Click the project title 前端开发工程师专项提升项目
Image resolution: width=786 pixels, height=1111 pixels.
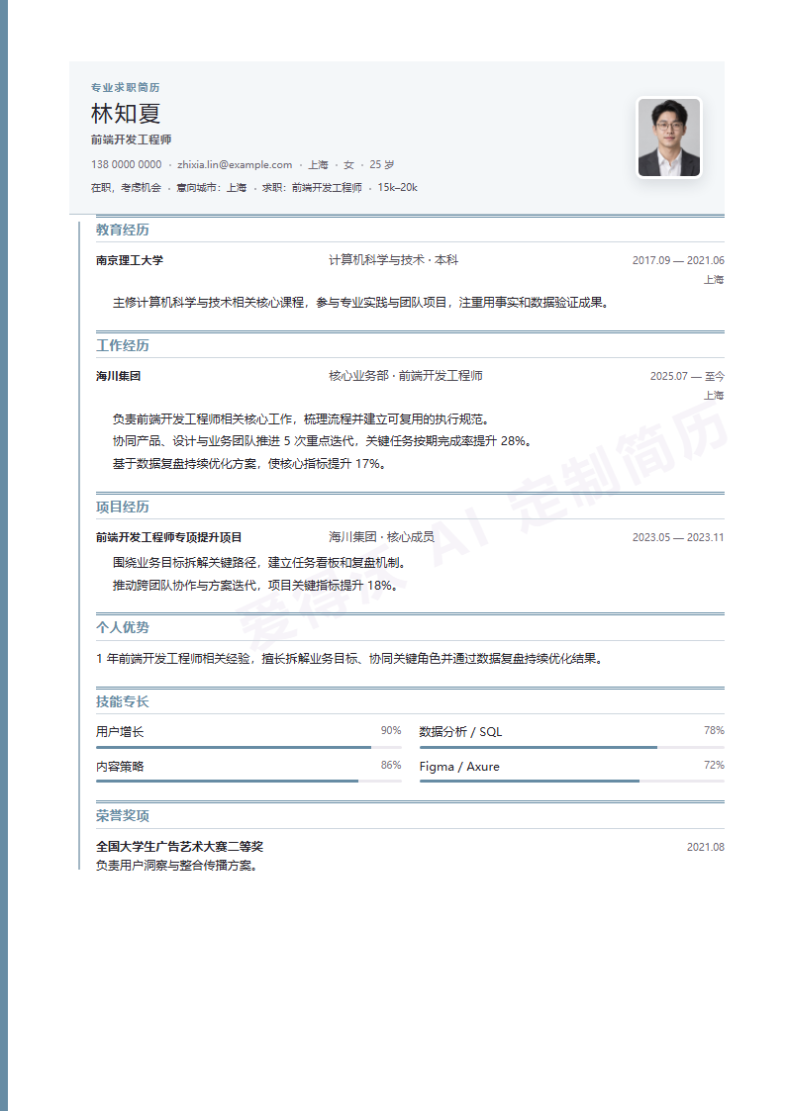pos(168,537)
